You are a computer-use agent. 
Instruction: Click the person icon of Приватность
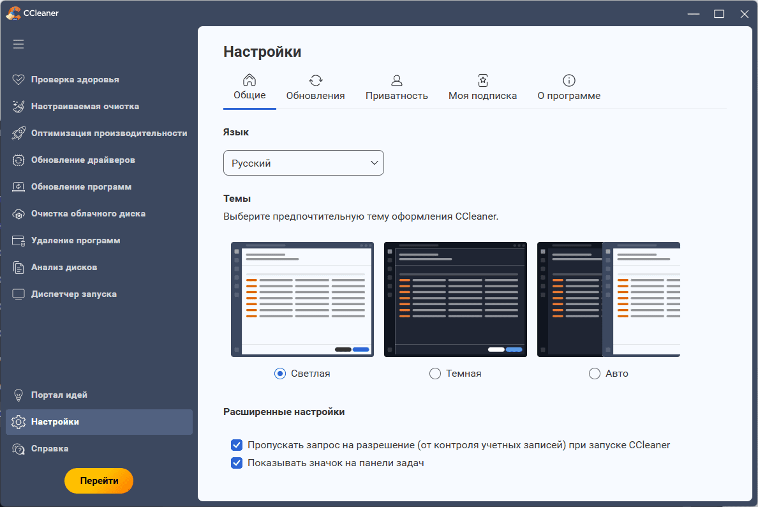(397, 80)
